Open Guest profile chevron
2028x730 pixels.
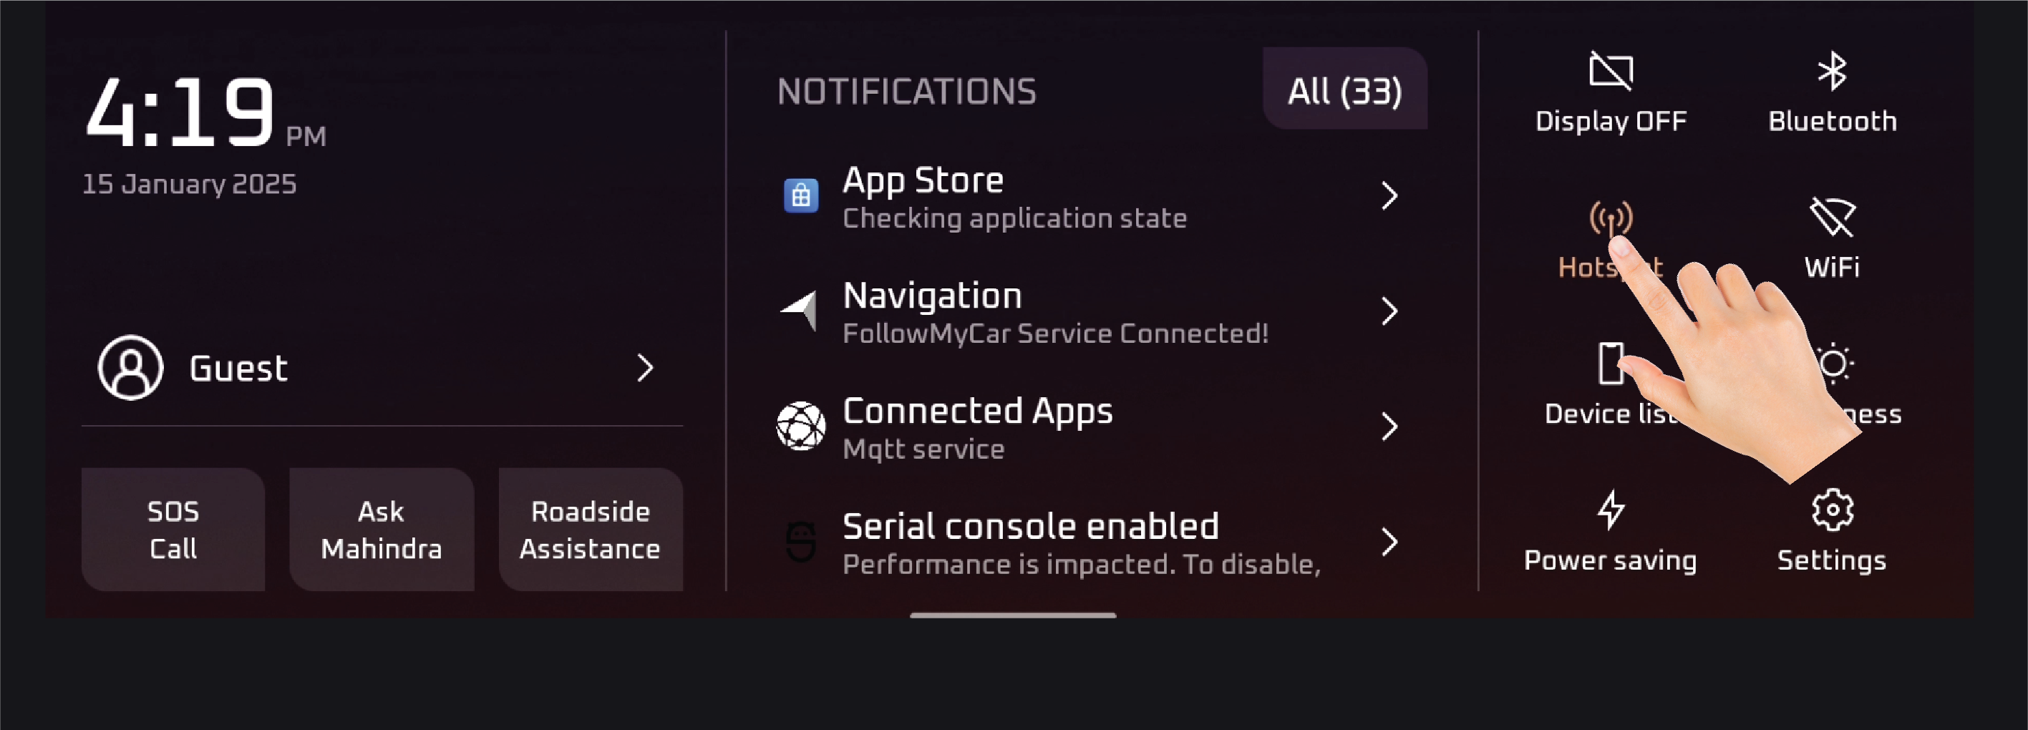[x=645, y=368]
